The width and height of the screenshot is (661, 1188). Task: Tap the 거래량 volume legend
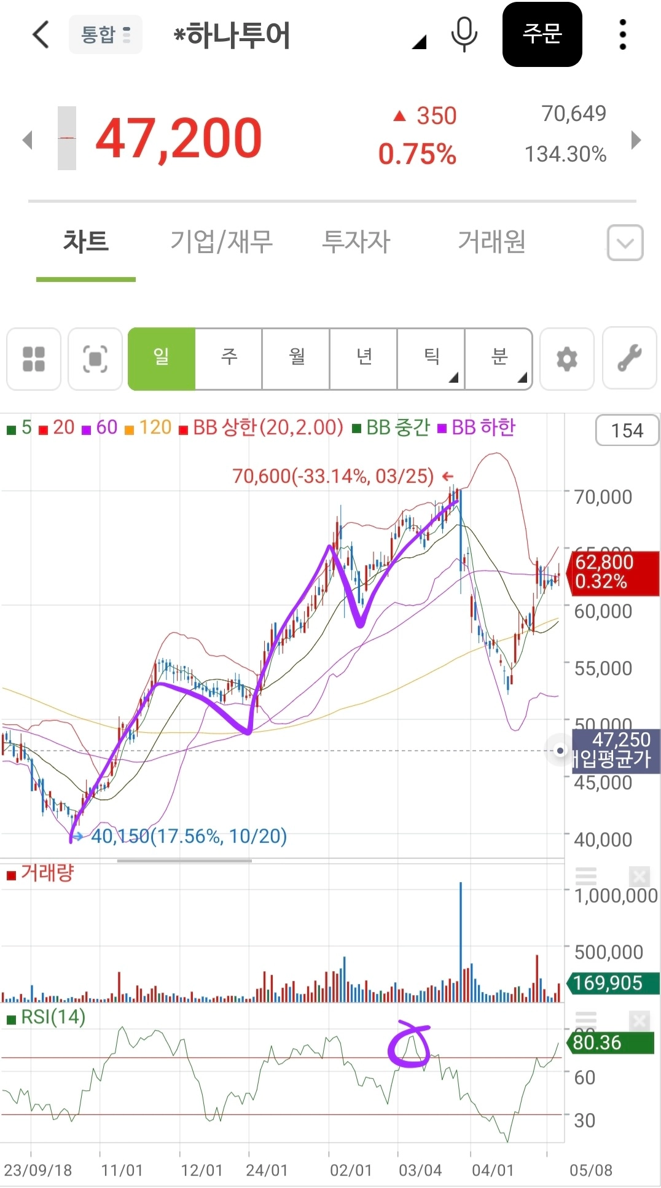(x=41, y=873)
